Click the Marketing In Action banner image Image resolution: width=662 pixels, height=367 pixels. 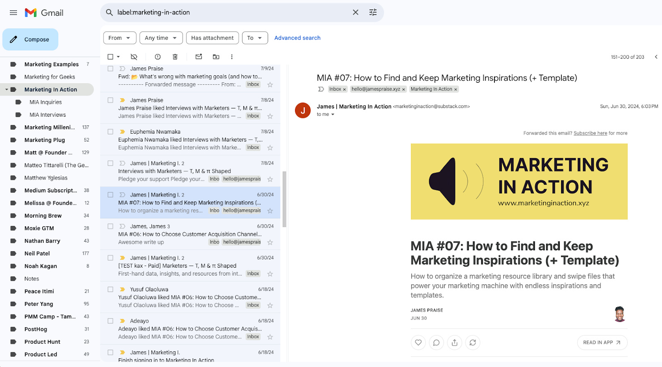pyautogui.click(x=519, y=182)
